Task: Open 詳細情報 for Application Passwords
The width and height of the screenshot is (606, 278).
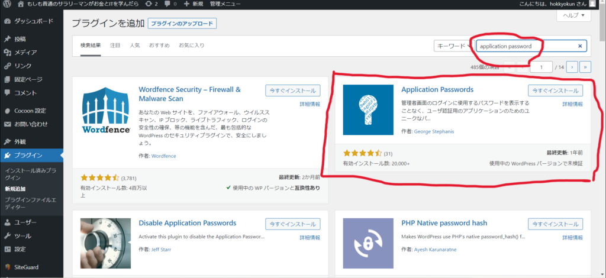Action: click(572, 104)
